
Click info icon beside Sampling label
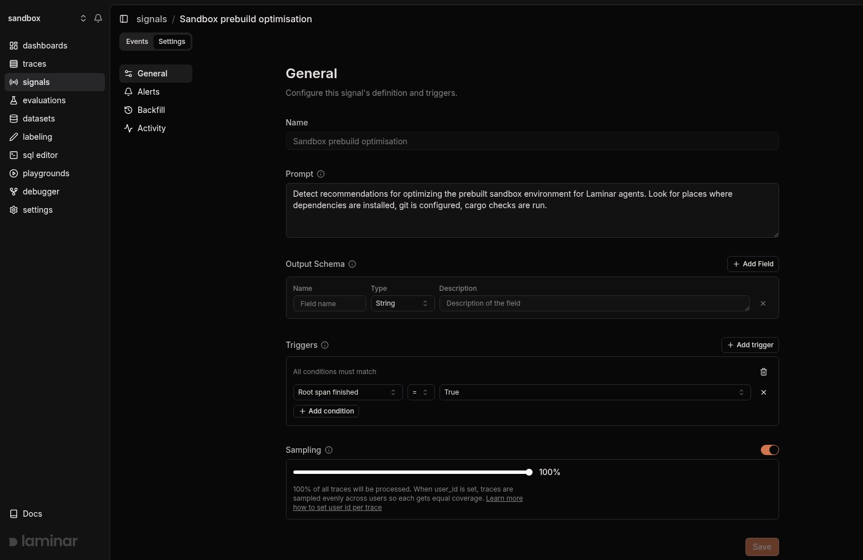[x=329, y=450]
